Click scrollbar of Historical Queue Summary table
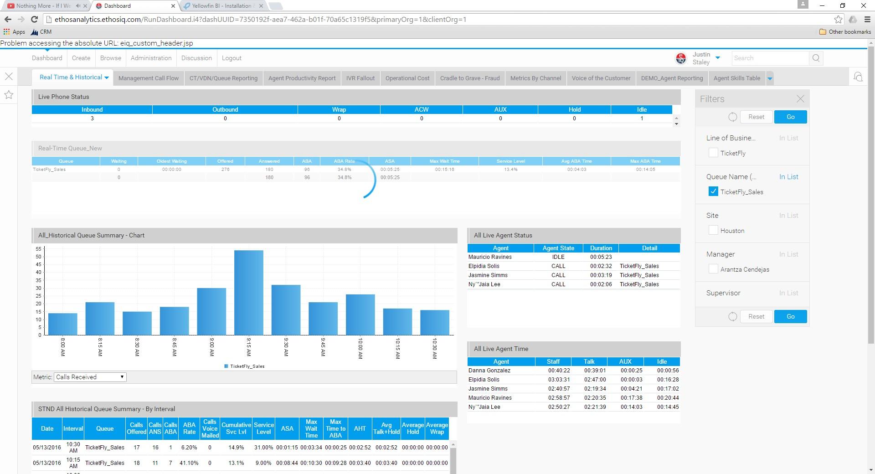The height and width of the screenshot is (474, 875). point(453,460)
